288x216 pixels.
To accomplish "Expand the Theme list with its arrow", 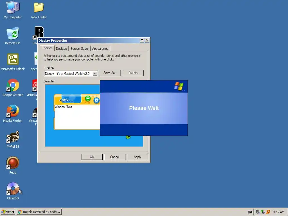I will 95,73.
